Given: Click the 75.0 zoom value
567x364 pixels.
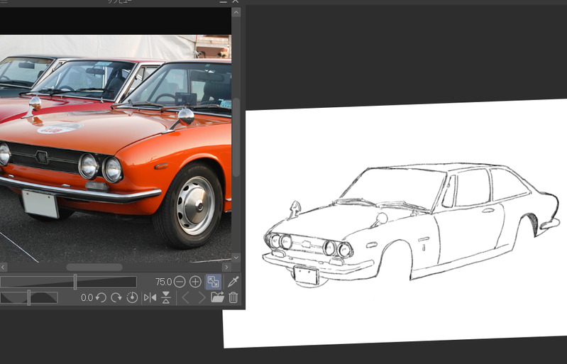Looking at the screenshot, I should pos(163,282).
